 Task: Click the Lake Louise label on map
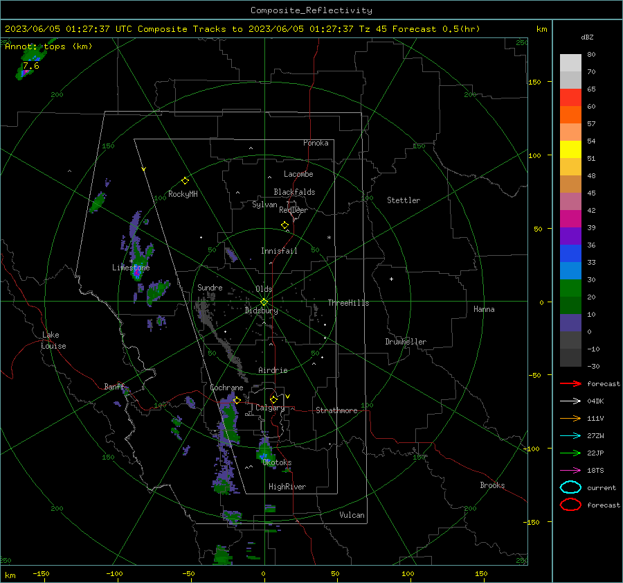point(53,340)
